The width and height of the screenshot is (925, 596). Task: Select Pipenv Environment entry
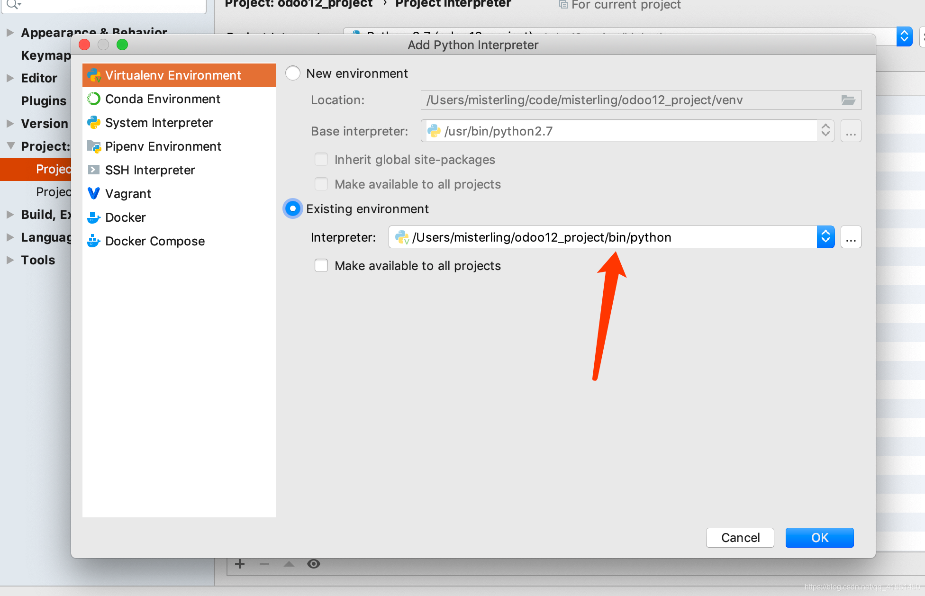[179, 146]
